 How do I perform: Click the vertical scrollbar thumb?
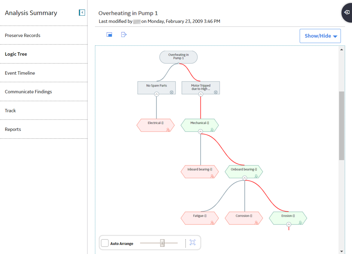pyautogui.click(x=341, y=126)
